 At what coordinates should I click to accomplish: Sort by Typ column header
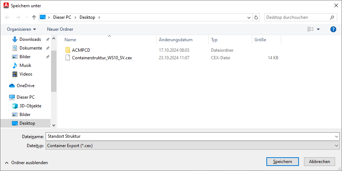(214, 40)
